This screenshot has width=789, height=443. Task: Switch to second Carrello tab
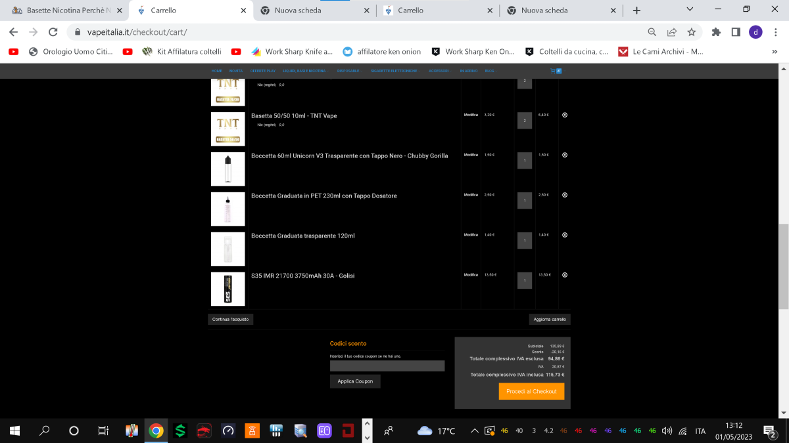point(437,11)
